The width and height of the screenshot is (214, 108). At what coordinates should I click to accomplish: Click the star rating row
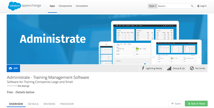pos(12,86)
